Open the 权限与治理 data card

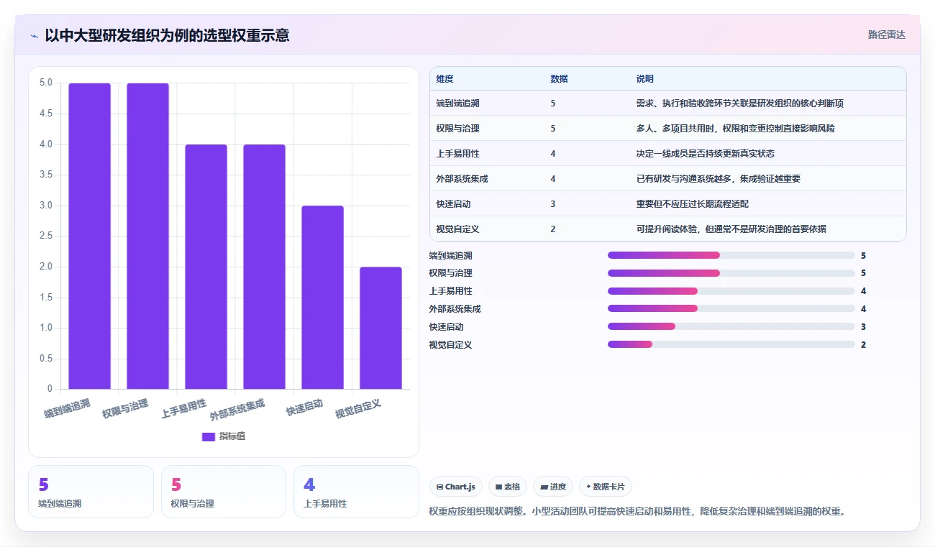pyautogui.click(x=224, y=492)
